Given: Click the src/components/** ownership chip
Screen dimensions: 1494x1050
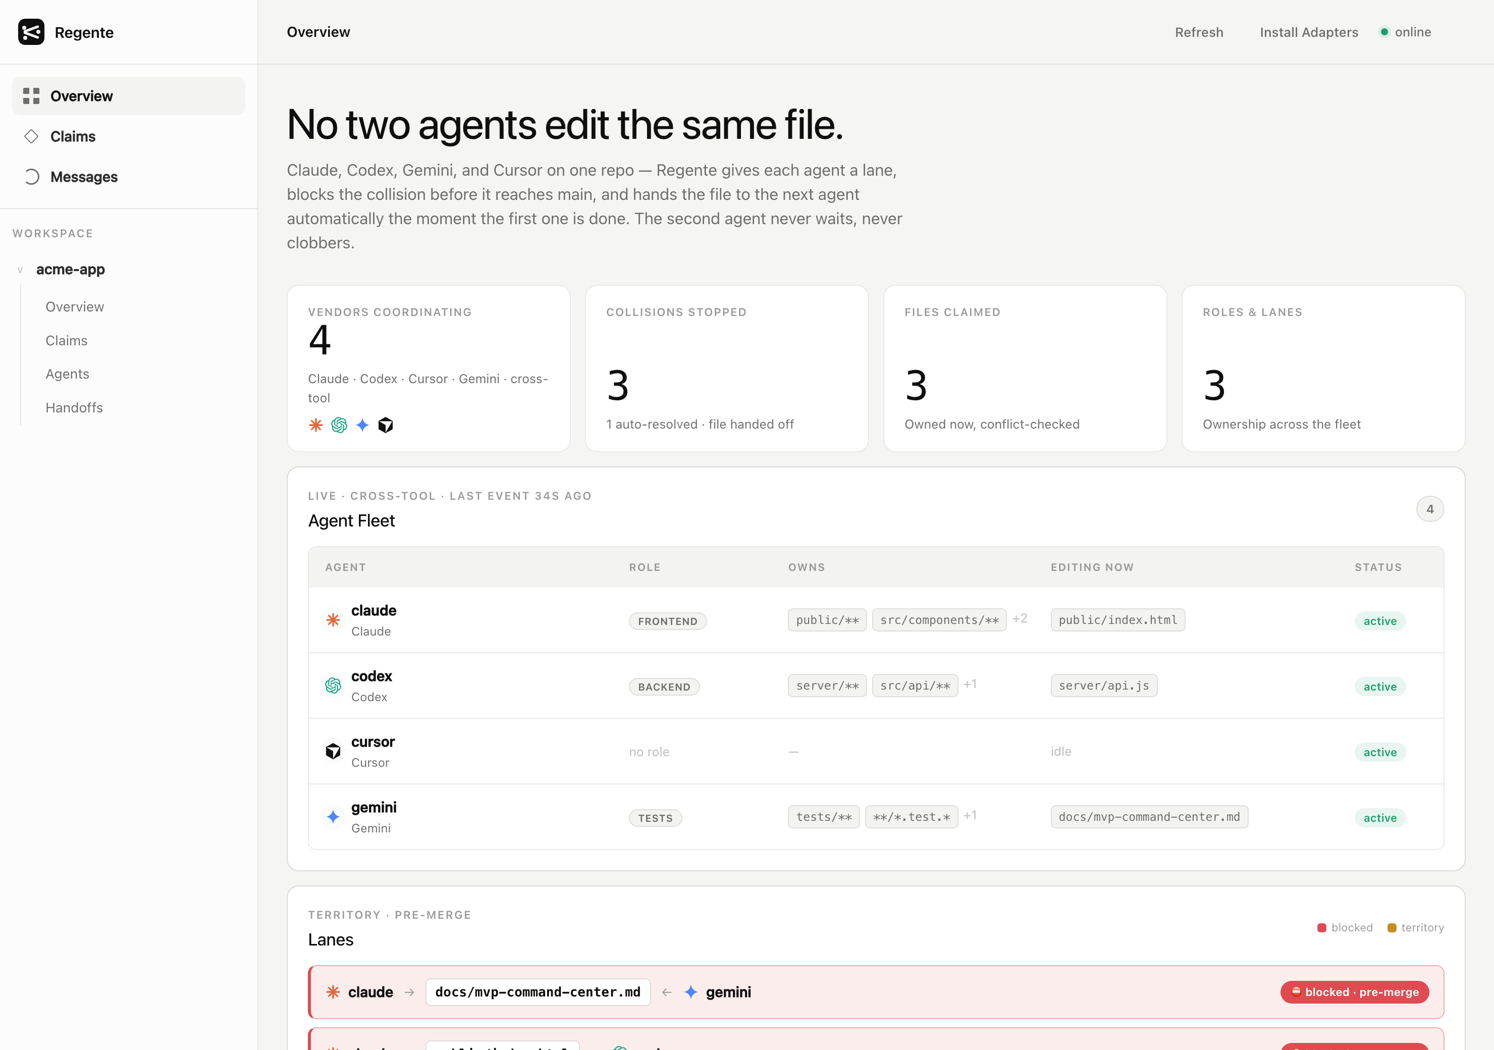Looking at the screenshot, I should point(940,620).
